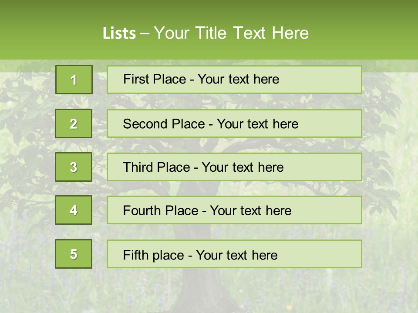Click the word 'Third' in list
The image size is (418, 313).
click(138, 167)
